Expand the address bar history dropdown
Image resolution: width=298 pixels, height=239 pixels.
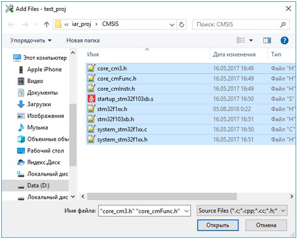(172, 25)
